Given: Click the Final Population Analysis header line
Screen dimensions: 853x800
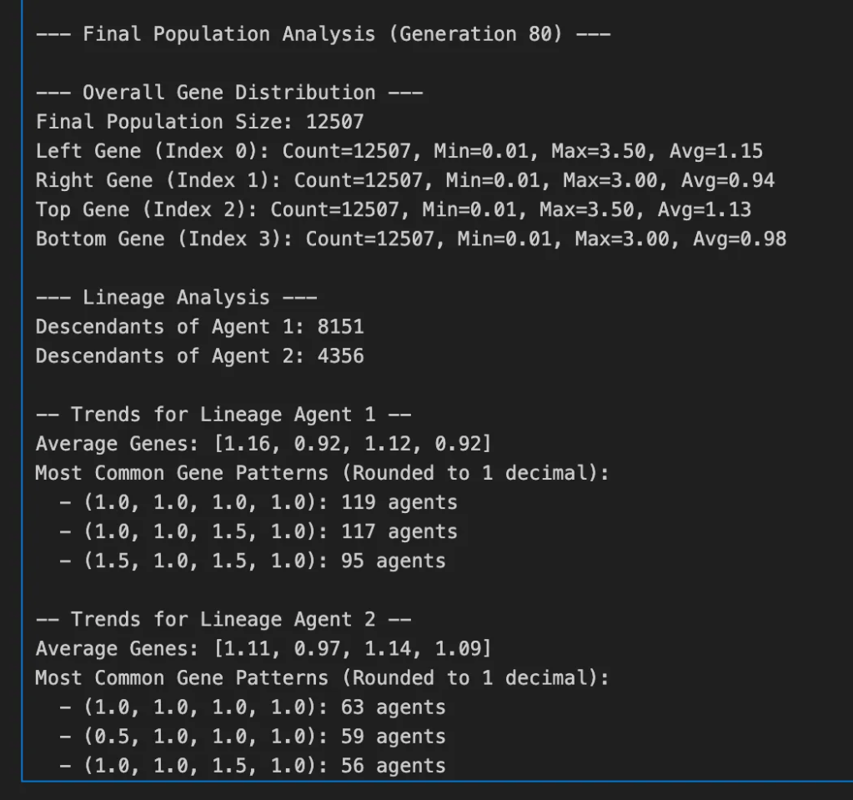Looking at the screenshot, I should (323, 34).
